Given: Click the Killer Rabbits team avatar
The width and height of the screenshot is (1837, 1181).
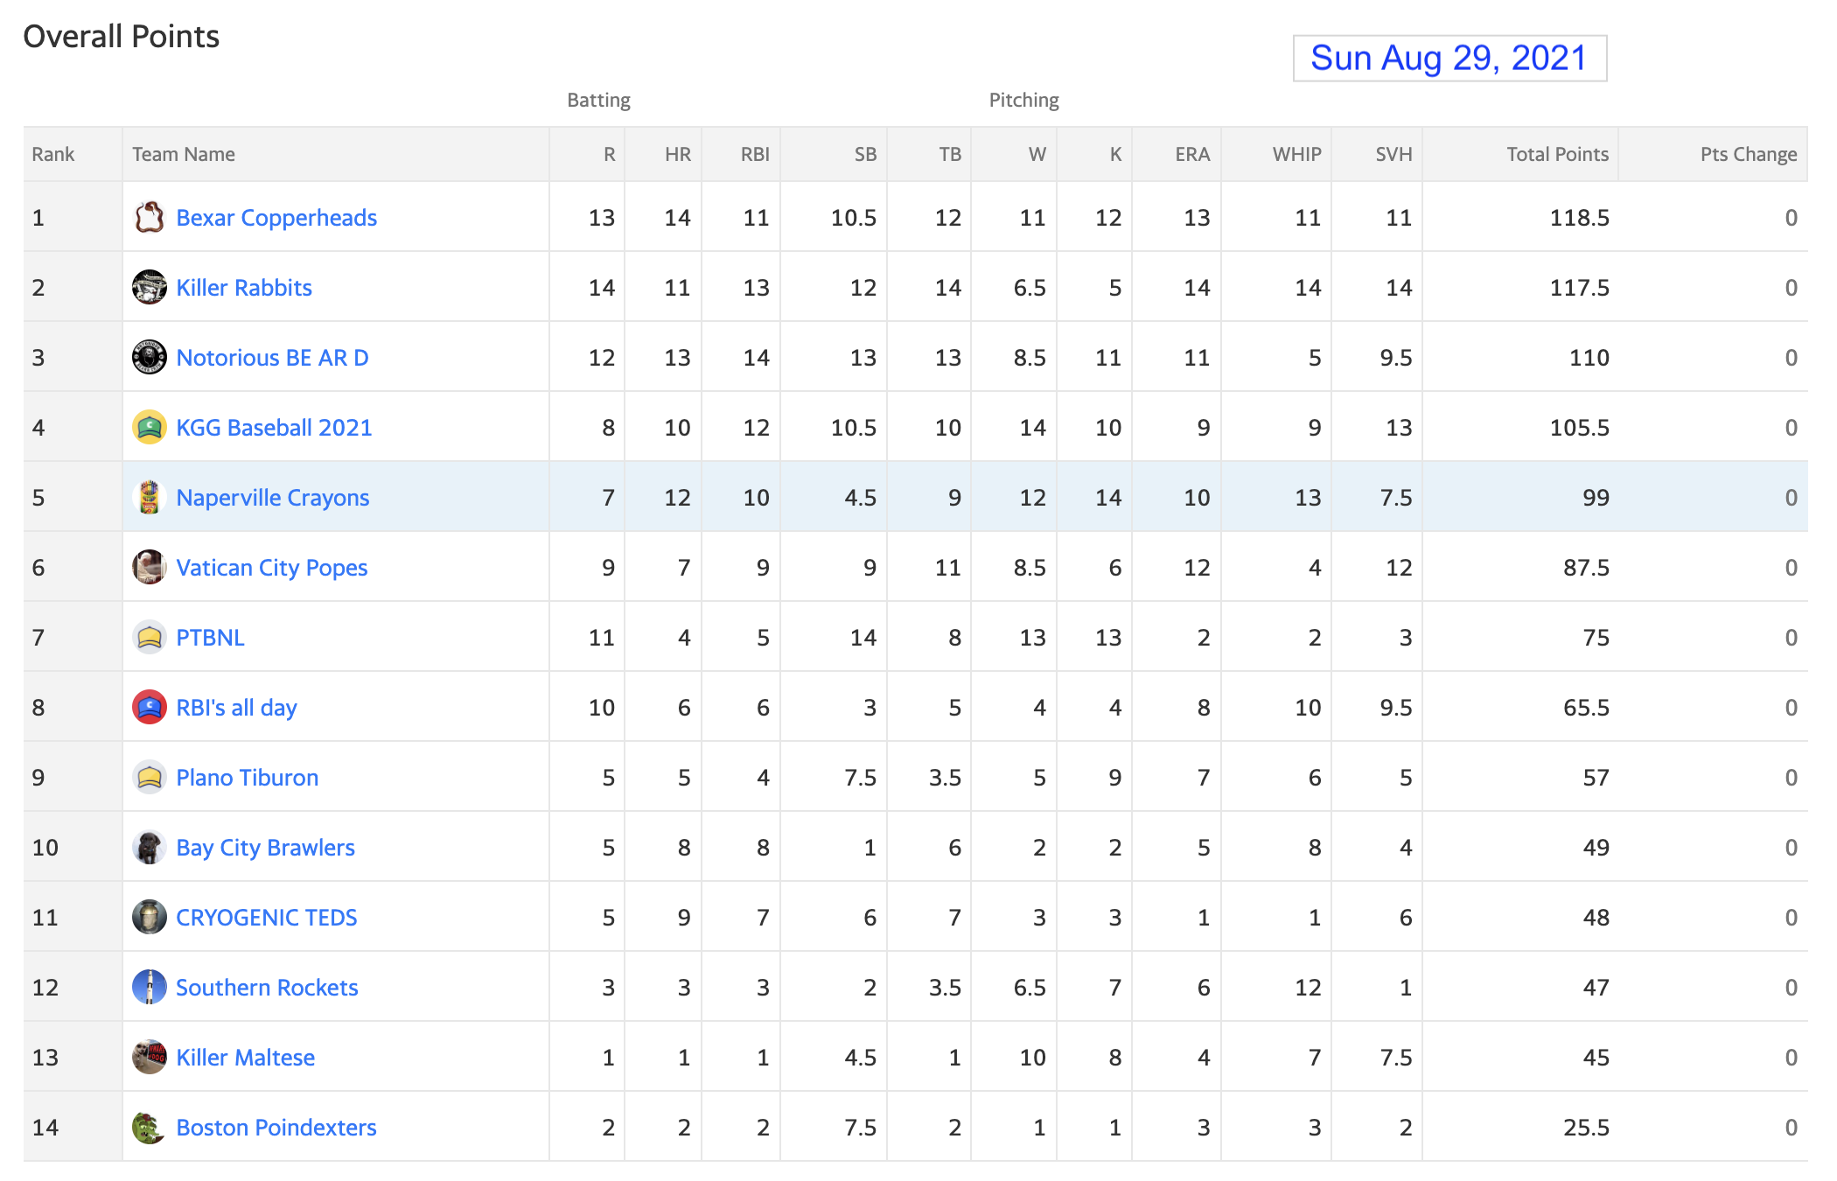Looking at the screenshot, I should (x=150, y=287).
